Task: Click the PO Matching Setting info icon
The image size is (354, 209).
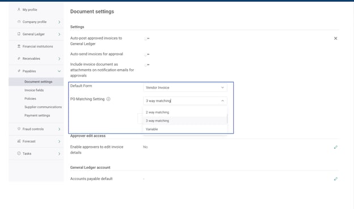Action: pos(108,99)
